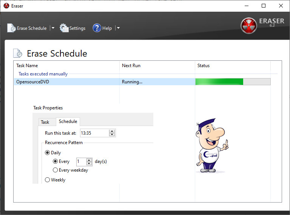Select the Daily recurrence option
Viewport: 290px width, 215px height.
point(48,153)
